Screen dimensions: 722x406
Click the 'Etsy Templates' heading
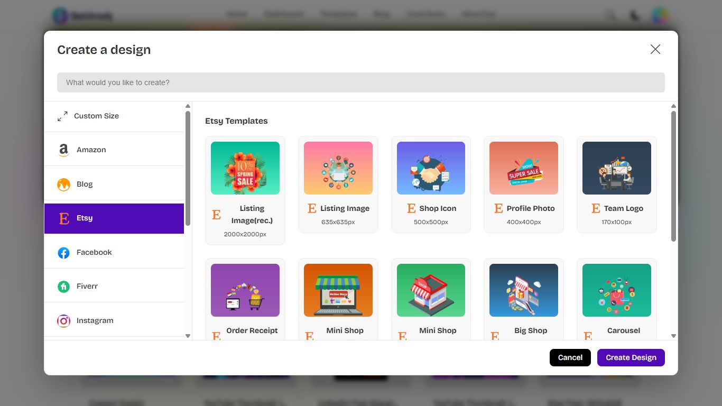(x=236, y=121)
